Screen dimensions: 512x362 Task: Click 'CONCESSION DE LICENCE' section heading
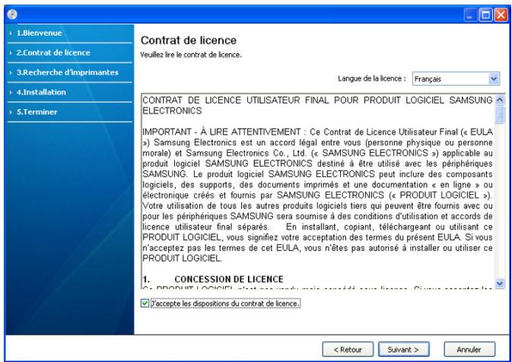229,279
